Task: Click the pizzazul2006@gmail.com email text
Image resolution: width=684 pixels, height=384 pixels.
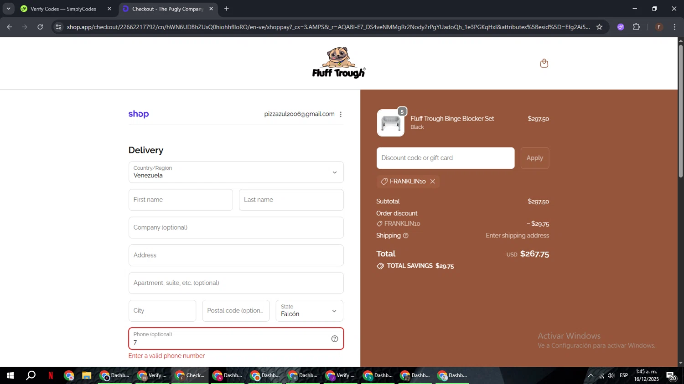Action: (299, 114)
